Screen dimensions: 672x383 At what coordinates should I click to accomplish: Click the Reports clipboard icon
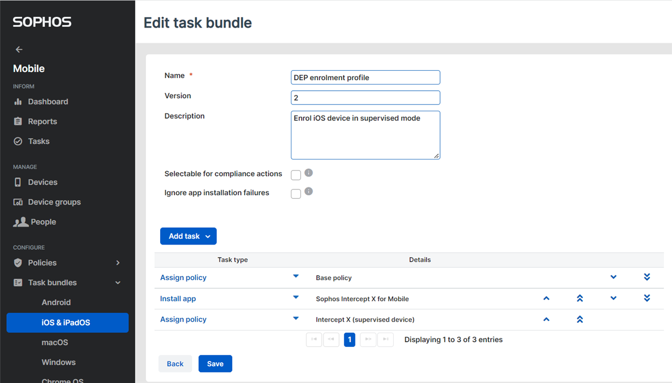coord(18,122)
